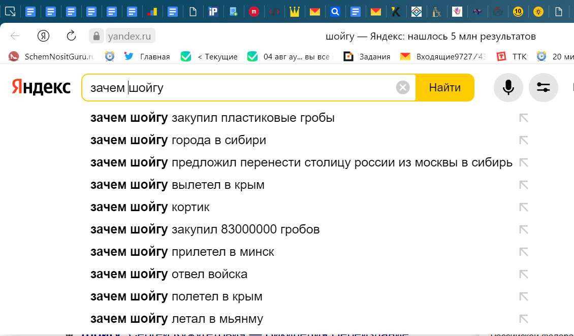Open the 'ТТК' bookmark
574x336 pixels.
coord(512,57)
